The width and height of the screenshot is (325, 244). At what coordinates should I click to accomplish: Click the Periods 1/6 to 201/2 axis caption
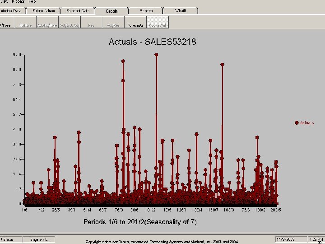tap(140, 222)
